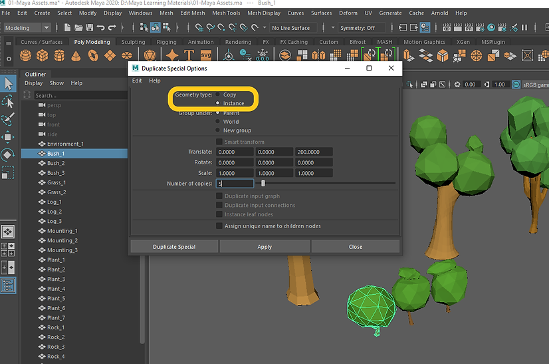Open the dialog's Edit menu

137,81
